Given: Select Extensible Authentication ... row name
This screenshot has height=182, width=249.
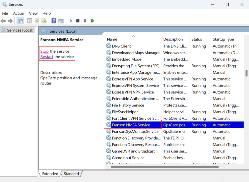Looking at the screenshot, I should pos(135,98).
